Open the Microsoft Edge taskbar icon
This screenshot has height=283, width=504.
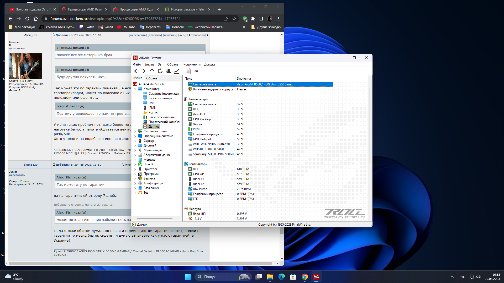pyautogui.click(x=282, y=277)
